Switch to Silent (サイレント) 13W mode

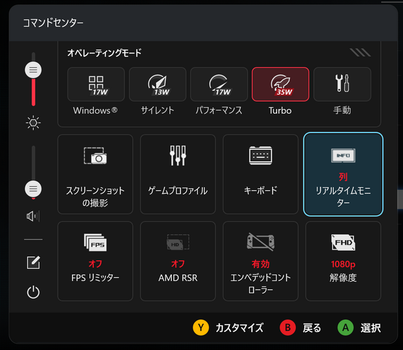coord(157,84)
